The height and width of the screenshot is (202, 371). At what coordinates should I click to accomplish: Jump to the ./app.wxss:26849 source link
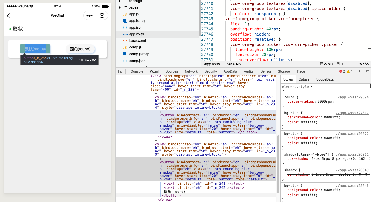click(352, 170)
